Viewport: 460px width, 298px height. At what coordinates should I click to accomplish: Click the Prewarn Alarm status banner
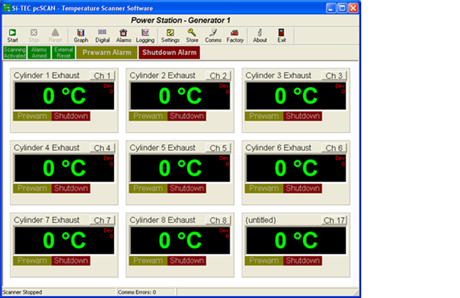[x=107, y=53]
